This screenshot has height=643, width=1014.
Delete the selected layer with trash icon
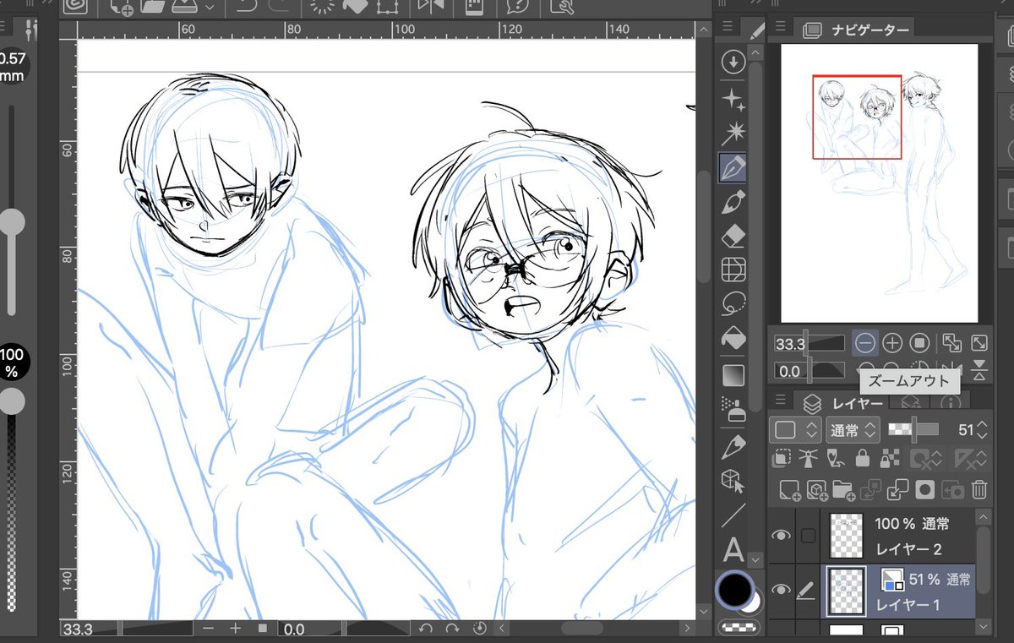point(979,489)
